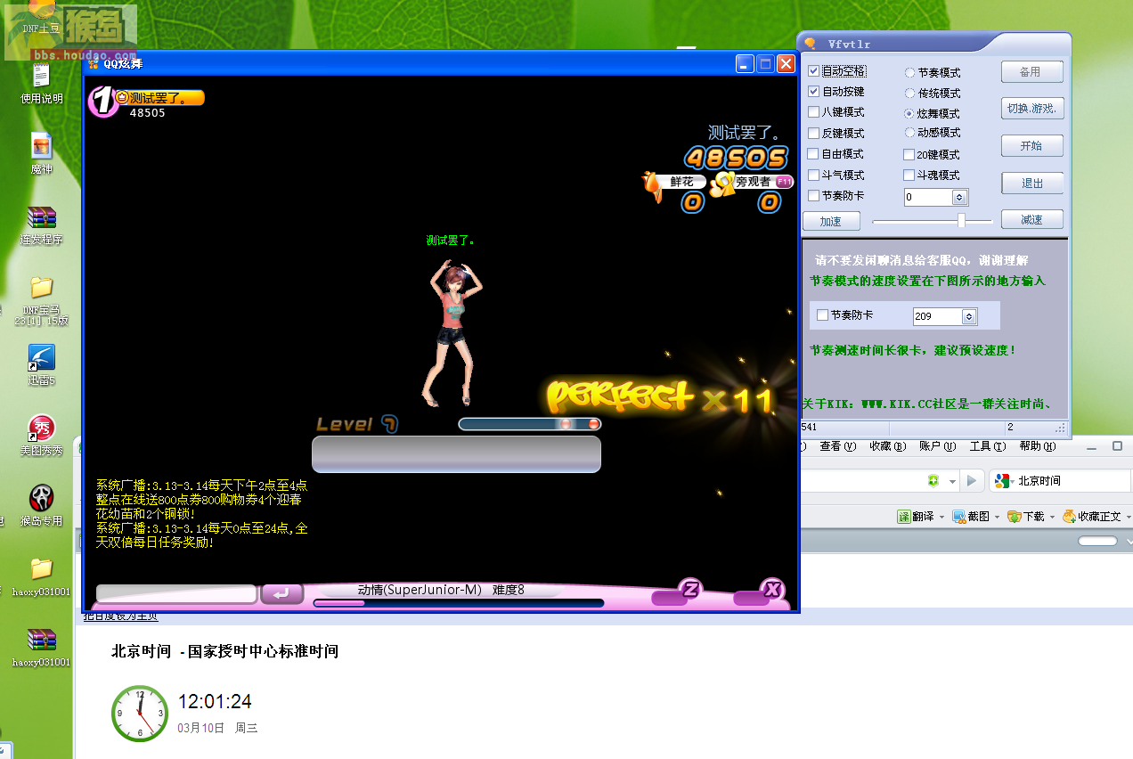Enable the 反键模式 checkbox
This screenshot has height=759, width=1133.
tap(813, 133)
